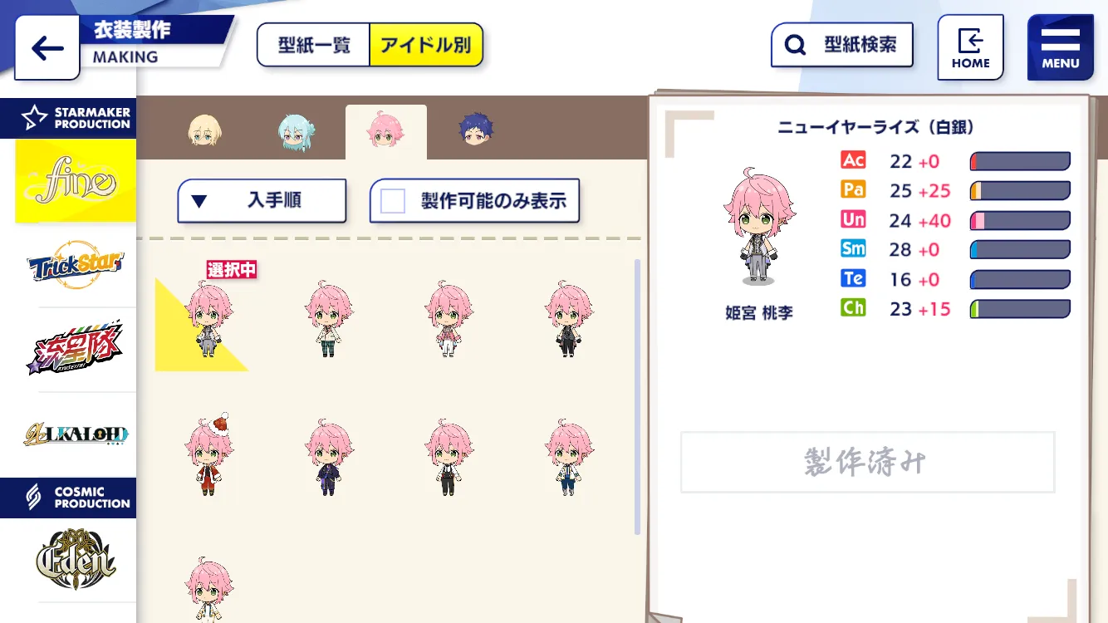Choose the dark-blue-haired idol face tab
The width and height of the screenshot is (1108, 623).
pyautogui.click(x=476, y=130)
